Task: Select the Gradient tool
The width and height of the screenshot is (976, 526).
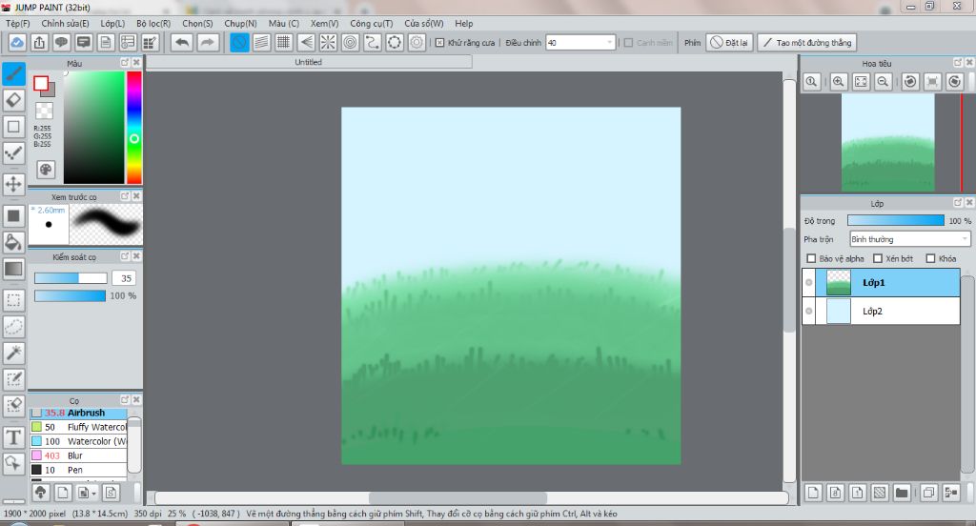Action: (13, 269)
